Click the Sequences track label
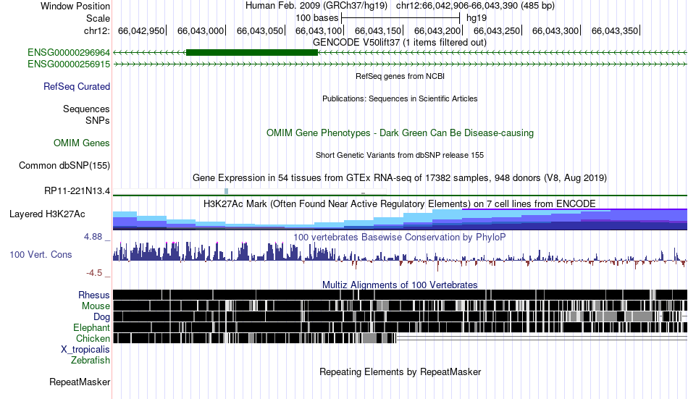 click(86, 109)
